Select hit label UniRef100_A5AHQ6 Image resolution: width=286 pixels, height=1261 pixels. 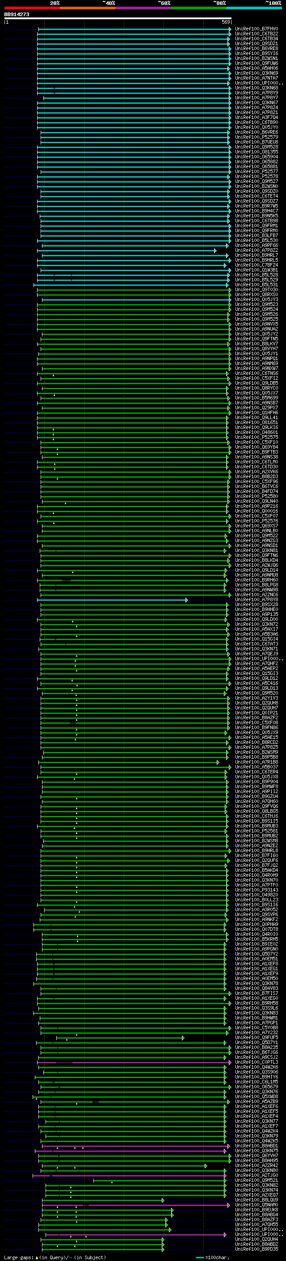[257, 68]
